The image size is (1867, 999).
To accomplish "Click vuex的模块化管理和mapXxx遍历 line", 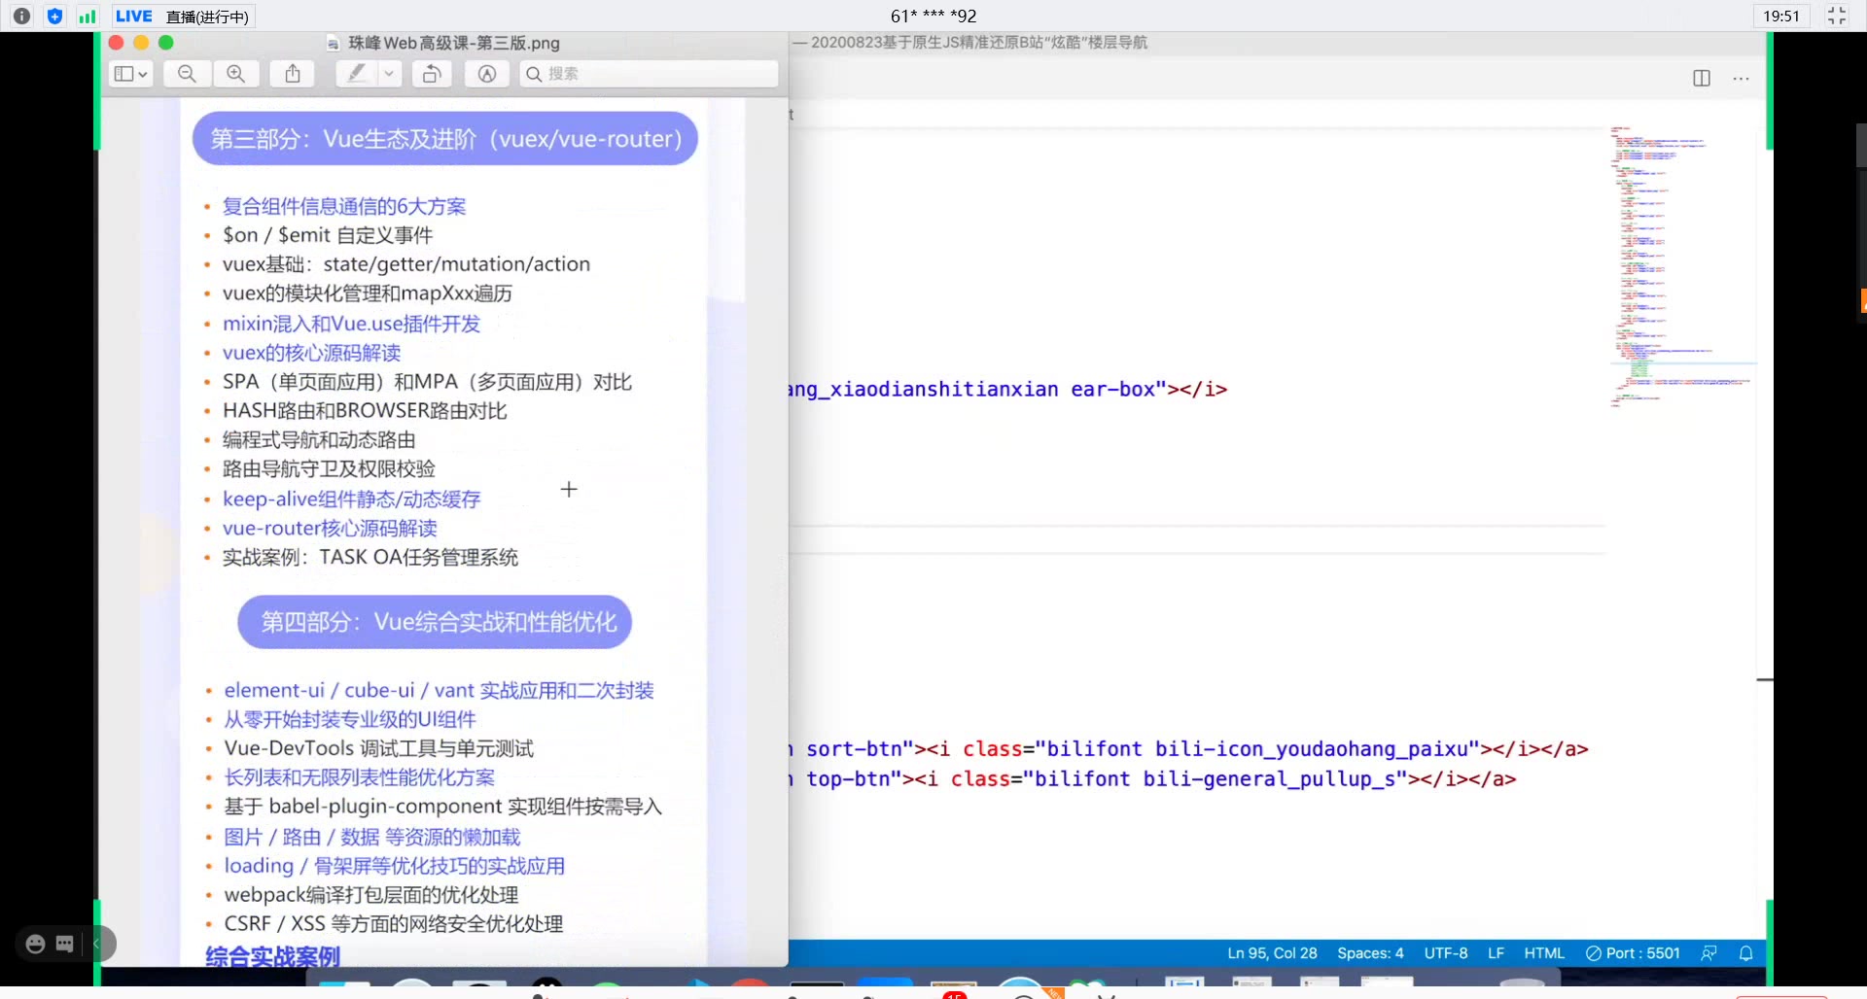I will tap(368, 293).
